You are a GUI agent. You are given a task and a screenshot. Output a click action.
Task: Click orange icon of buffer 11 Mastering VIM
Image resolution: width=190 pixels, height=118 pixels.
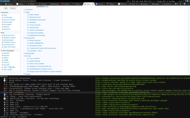pos(5,99)
